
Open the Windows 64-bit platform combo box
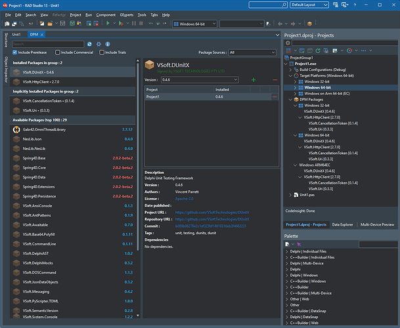(195, 24)
